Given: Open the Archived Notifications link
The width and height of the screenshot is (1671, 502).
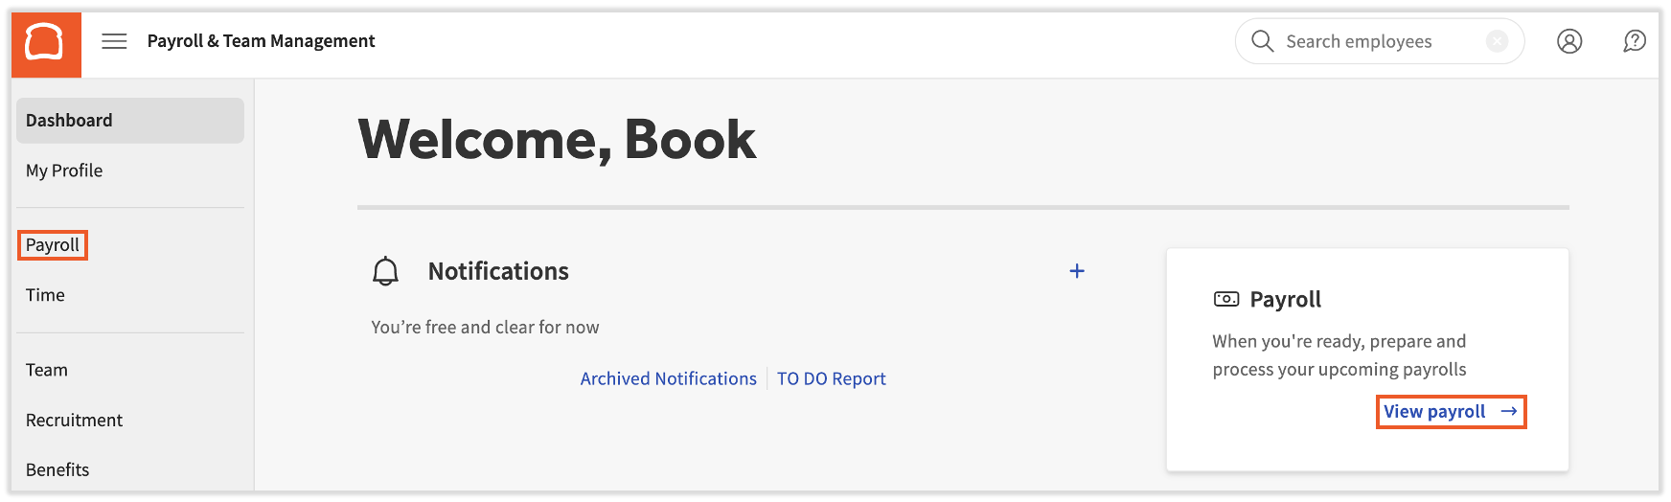Looking at the screenshot, I should tap(668, 378).
